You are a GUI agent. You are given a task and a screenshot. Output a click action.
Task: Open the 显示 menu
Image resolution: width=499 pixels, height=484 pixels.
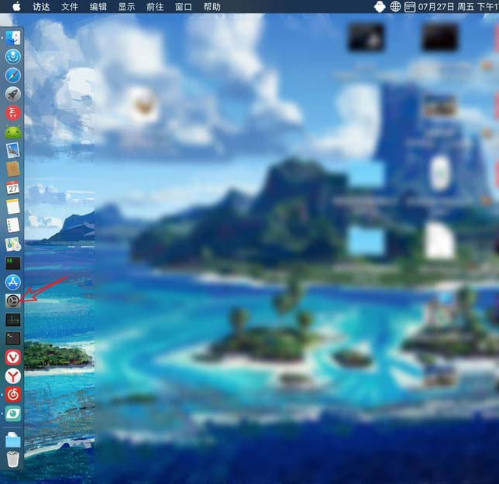126,7
